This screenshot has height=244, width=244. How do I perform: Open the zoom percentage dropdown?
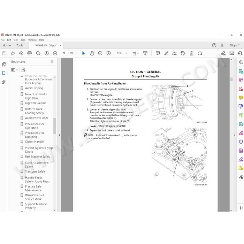point(126,53)
